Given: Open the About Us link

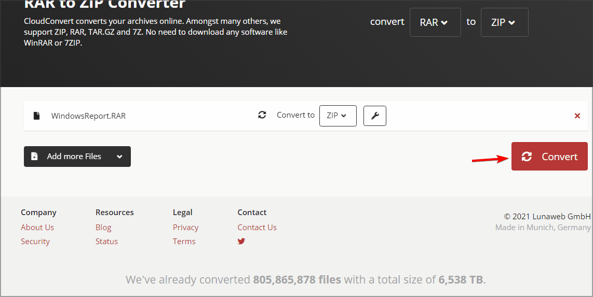Looking at the screenshot, I should click(37, 227).
